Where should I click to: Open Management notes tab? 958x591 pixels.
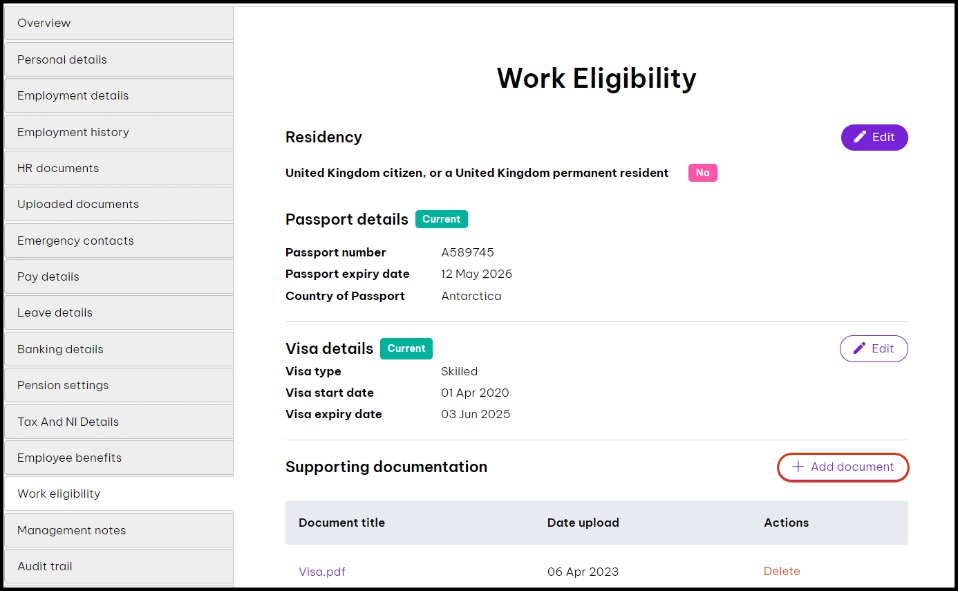118,531
